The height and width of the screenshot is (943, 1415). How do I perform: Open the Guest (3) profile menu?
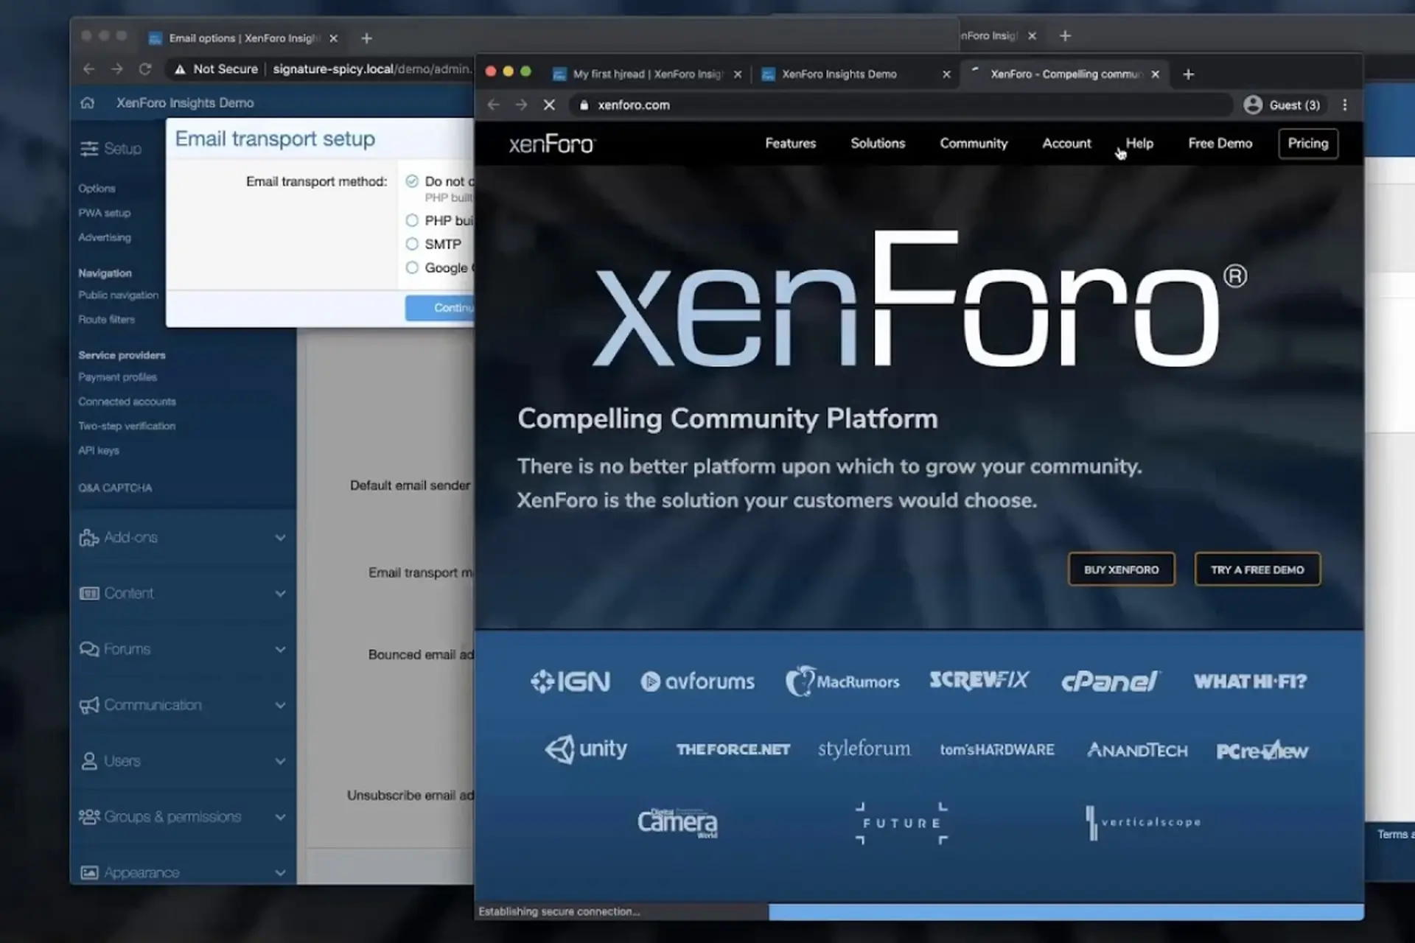point(1282,105)
